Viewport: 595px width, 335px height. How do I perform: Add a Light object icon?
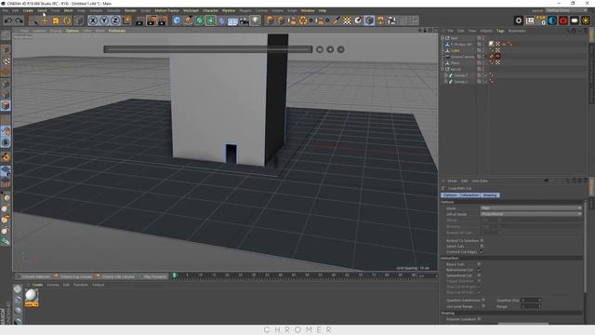(256, 20)
